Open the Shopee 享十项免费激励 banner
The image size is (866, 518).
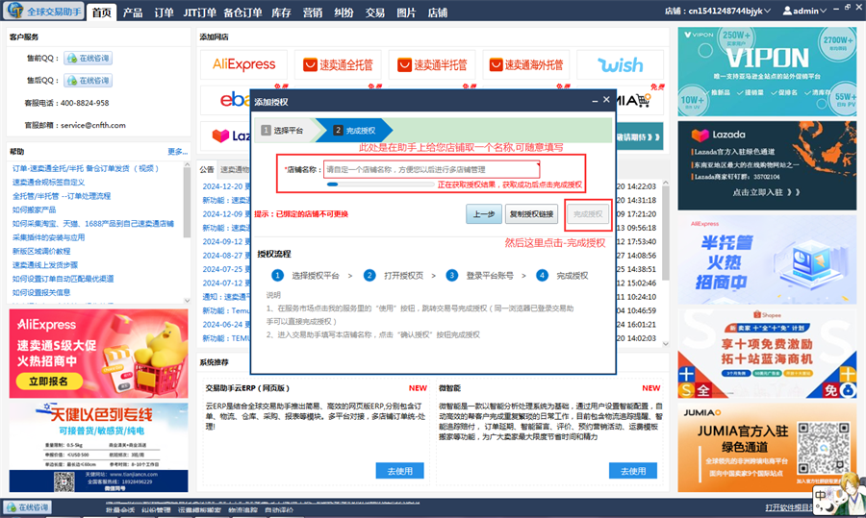[767, 354]
